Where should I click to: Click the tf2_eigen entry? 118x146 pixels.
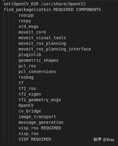pyautogui.click(x=30, y=94)
